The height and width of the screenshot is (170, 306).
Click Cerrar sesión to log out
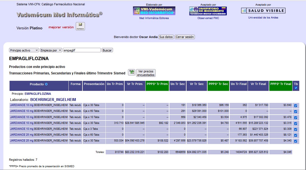click(x=185, y=37)
